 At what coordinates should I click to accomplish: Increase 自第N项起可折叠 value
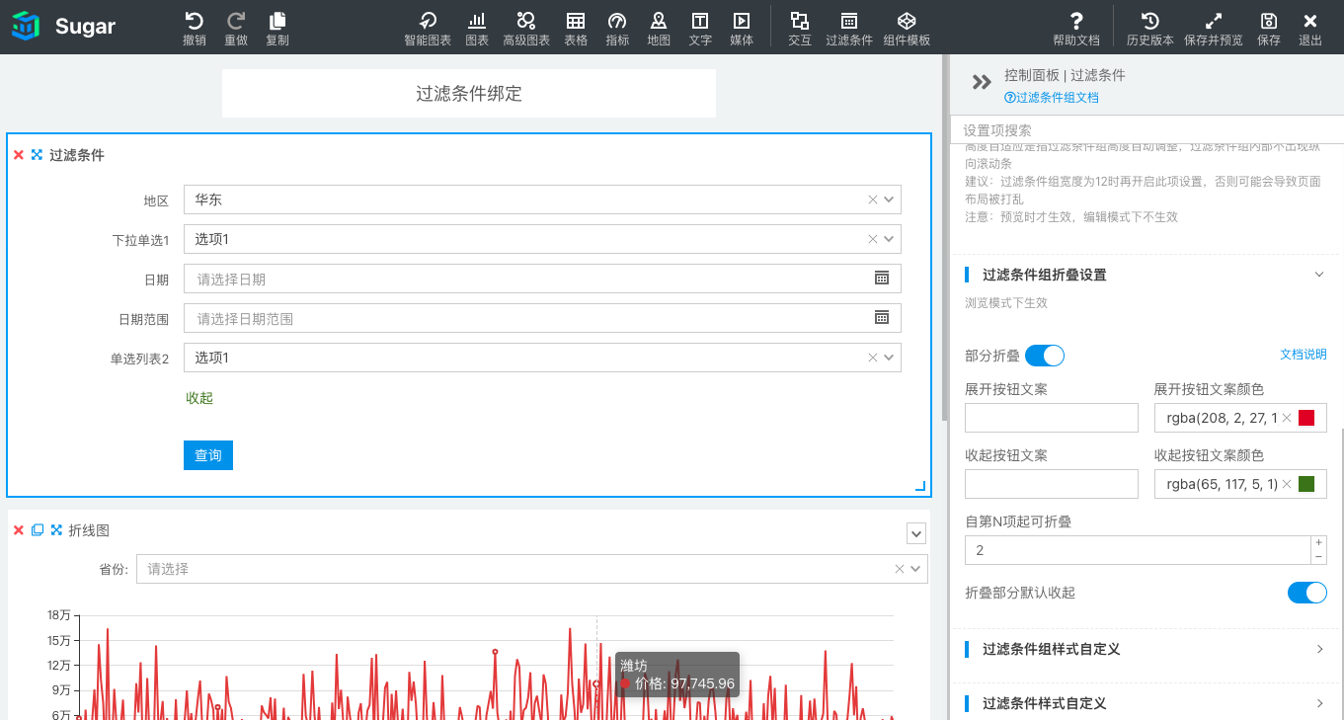(1318, 543)
